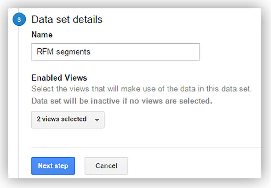
Task: Place cursor in 'RFM segments' text
Action: pos(63,52)
